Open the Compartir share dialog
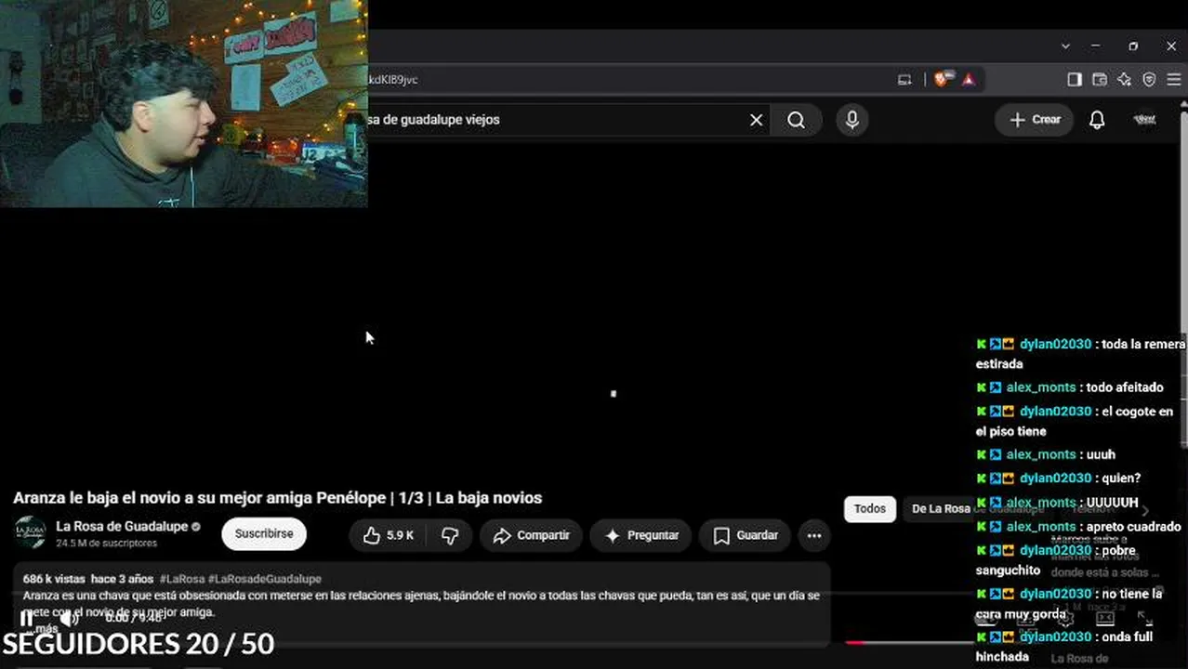The height and width of the screenshot is (669, 1188). pyautogui.click(x=532, y=535)
